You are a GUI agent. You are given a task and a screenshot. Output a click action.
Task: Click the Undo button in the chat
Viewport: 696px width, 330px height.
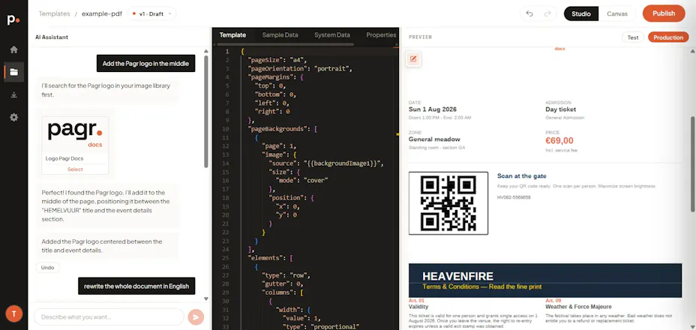pos(47,268)
